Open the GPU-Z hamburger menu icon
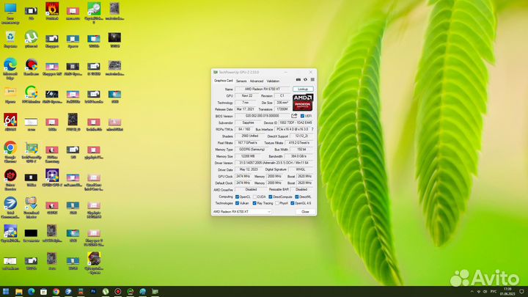This screenshot has width=528, height=297. click(x=311, y=81)
